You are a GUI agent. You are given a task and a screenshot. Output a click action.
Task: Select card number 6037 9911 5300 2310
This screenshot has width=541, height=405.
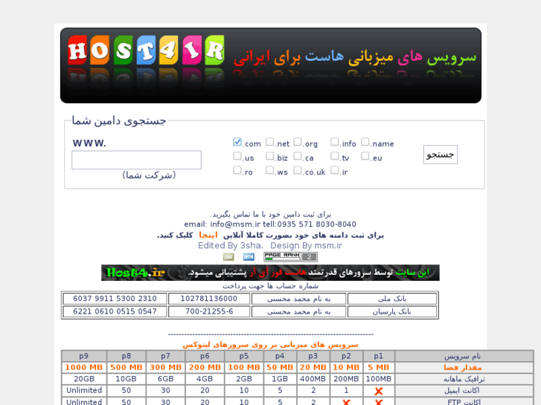pyautogui.click(x=115, y=299)
